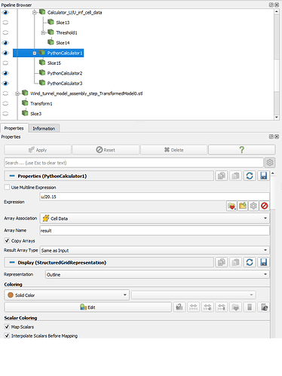Select Slice14 in the pipeline browser
Image resolution: width=282 pixels, height=376 pixels.
click(x=63, y=43)
